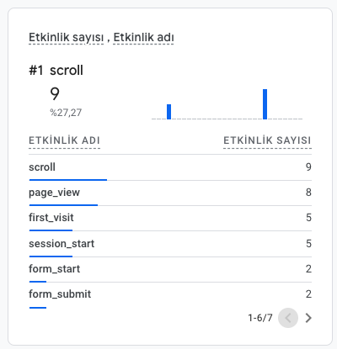Click the 1-6/7 pagination label
Screen dimensions: 337x349
260,318
